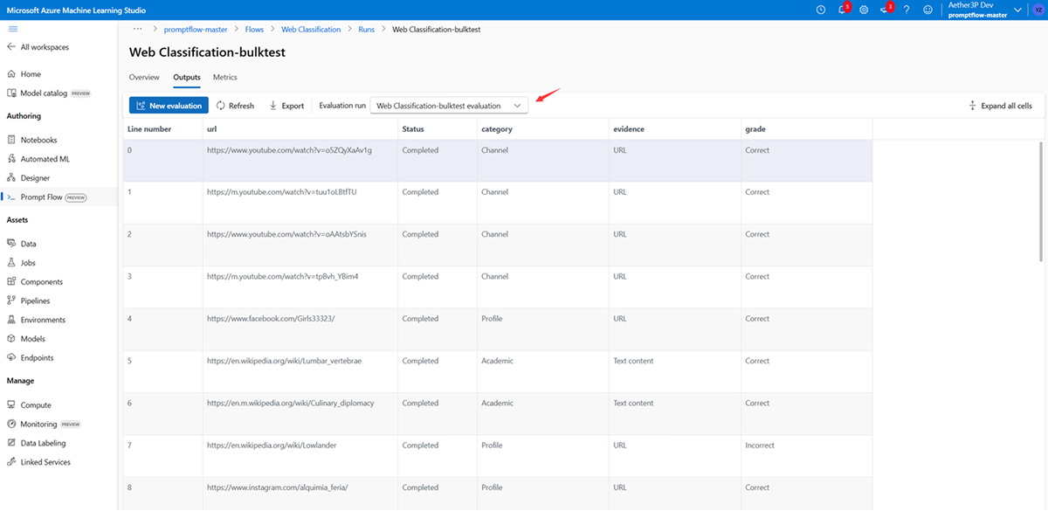The image size is (1048, 511).
Task: Click the Jobs flask icon
Action: point(12,263)
